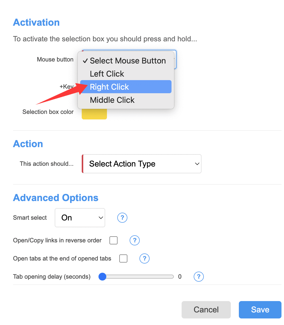The height and width of the screenshot is (325, 284).
Task: Click the yellow selection box color swatch
Action: point(94,115)
